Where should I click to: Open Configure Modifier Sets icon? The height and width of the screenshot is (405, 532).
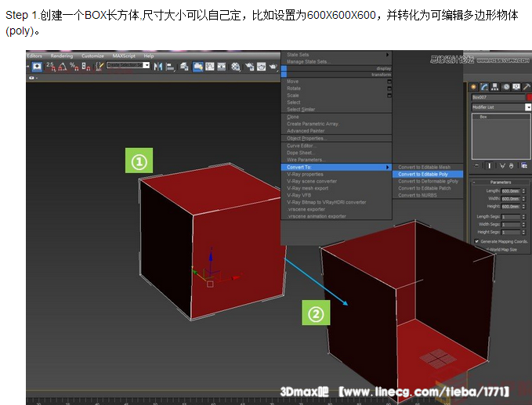[524, 165]
